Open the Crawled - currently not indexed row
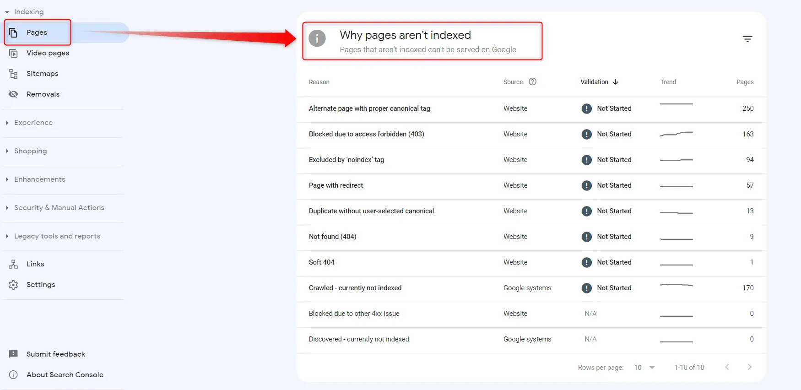Viewport: 801px width, 390px height. point(531,288)
